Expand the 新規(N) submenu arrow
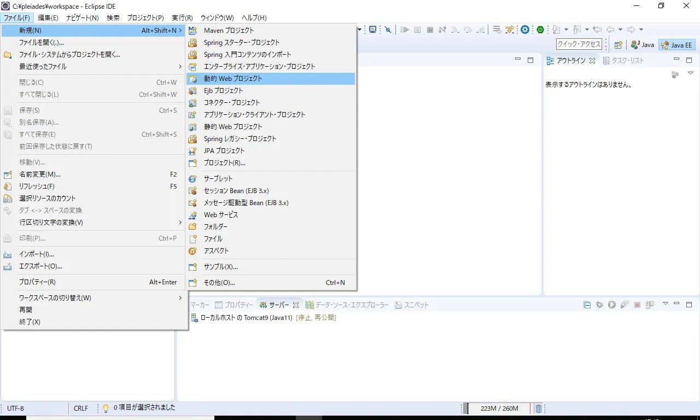This screenshot has height=420, width=700. point(180,31)
